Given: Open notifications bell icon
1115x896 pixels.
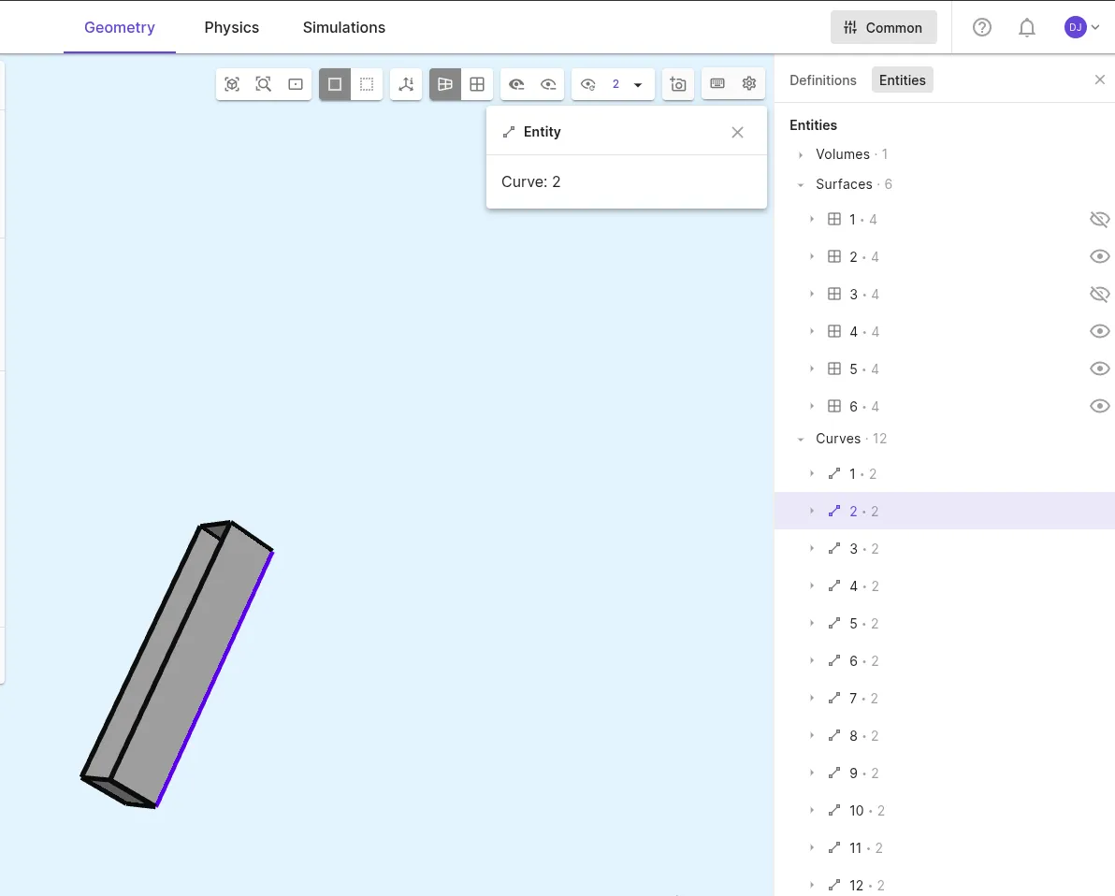Looking at the screenshot, I should click(x=1027, y=28).
